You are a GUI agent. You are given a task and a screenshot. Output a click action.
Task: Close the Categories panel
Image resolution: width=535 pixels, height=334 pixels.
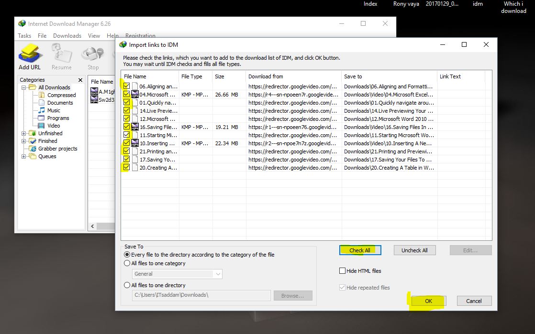80,80
